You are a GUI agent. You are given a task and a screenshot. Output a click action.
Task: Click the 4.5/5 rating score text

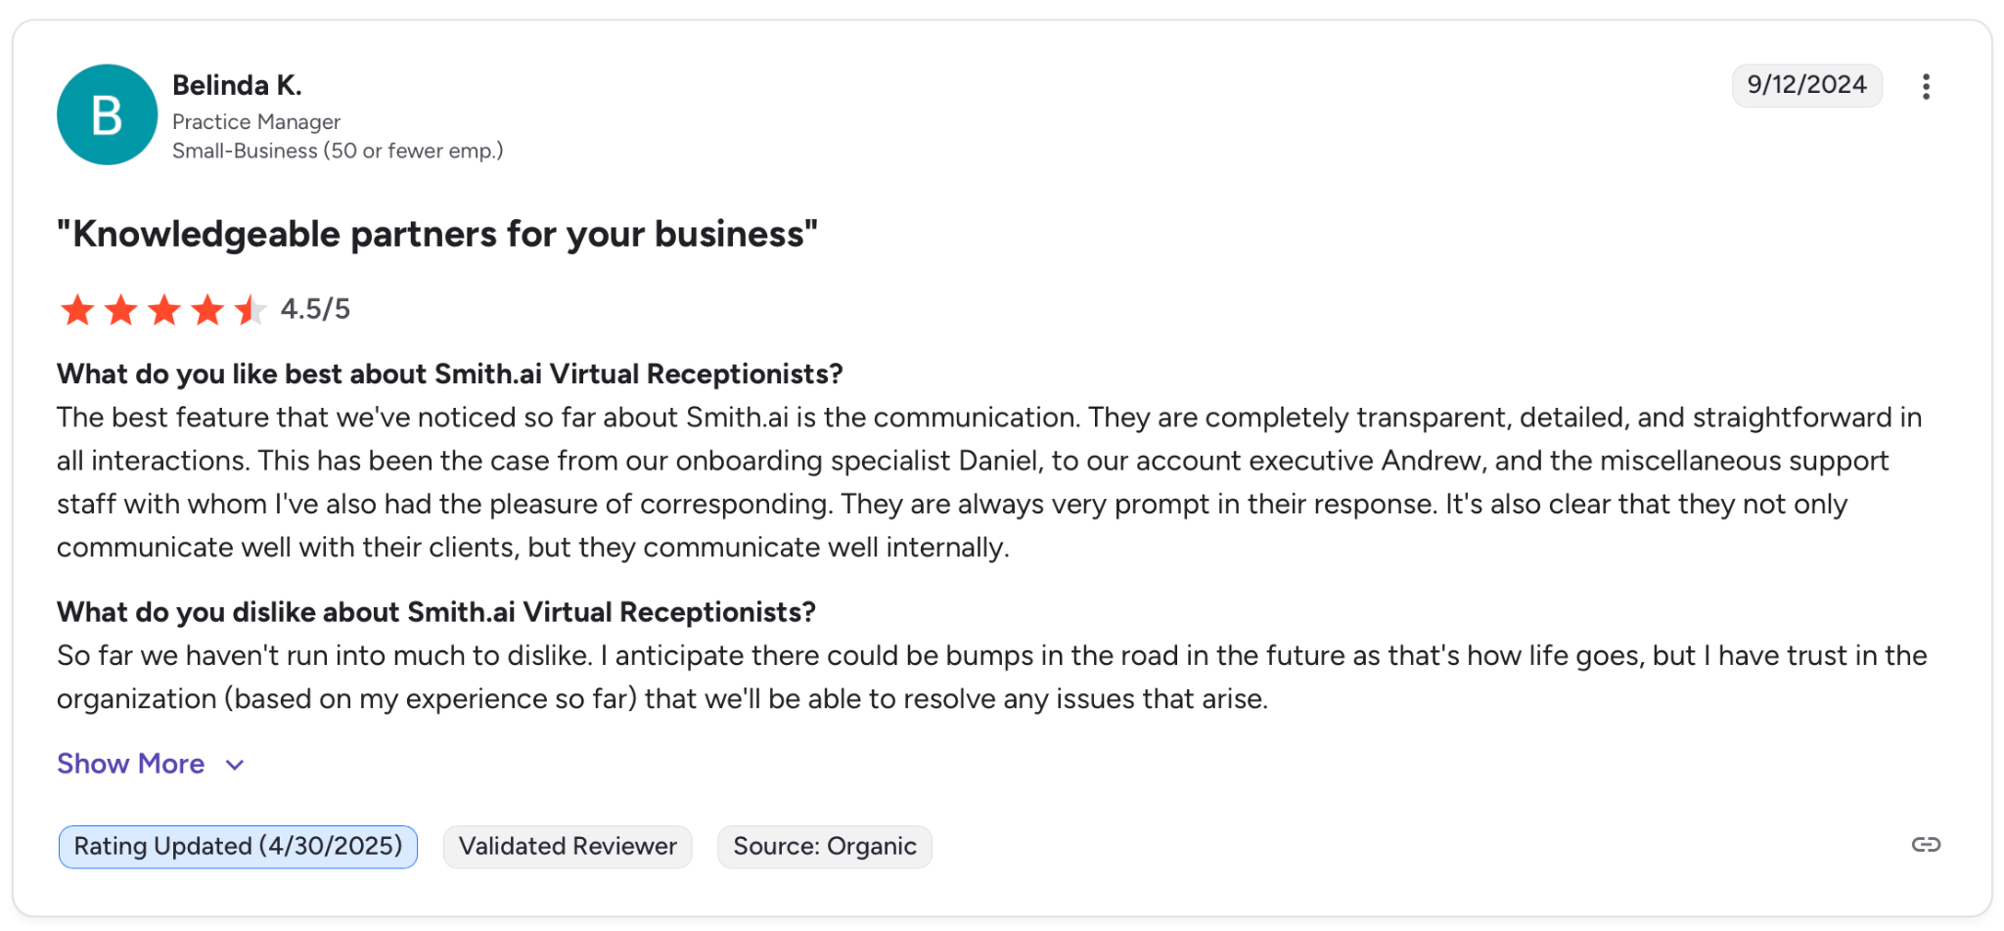click(315, 309)
